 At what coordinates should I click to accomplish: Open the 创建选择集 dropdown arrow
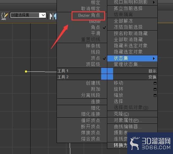[43, 15]
